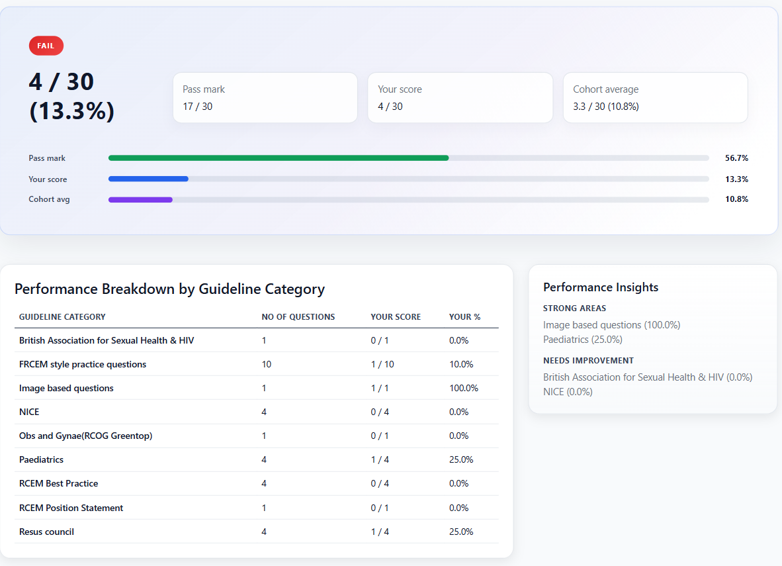This screenshot has width=782, height=566.
Task: Click the 100.0% cell for Image based questions
Action: coord(463,389)
